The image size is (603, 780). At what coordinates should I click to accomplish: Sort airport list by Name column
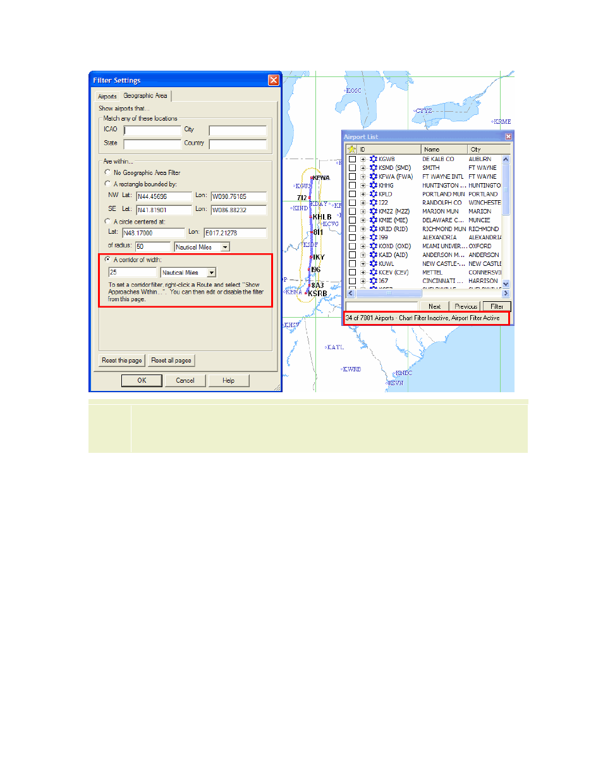tap(444, 149)
